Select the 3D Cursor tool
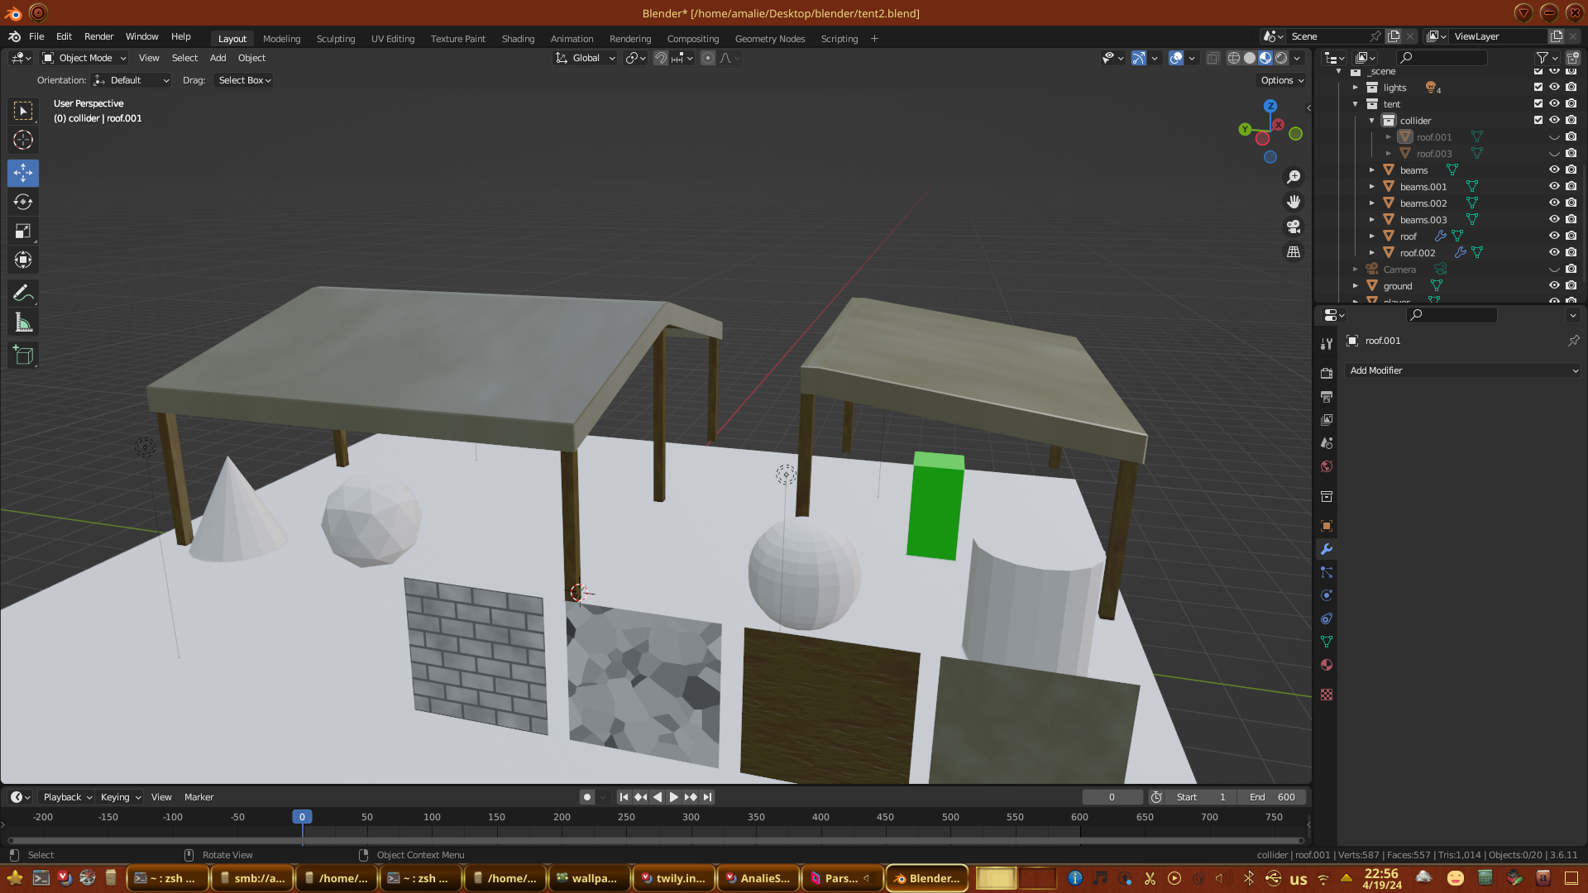Image resolution: width=1588 pixels, height=893 pixels. (23, 140)
